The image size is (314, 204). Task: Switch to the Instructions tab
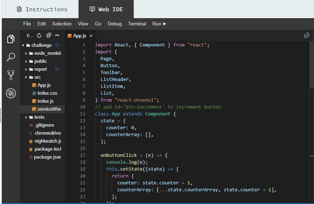click(x=42, y=9)
